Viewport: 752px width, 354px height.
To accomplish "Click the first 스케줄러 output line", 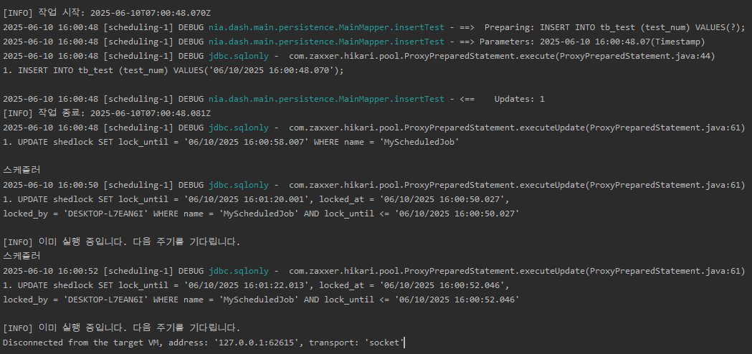I will click(x=22, y=171).
